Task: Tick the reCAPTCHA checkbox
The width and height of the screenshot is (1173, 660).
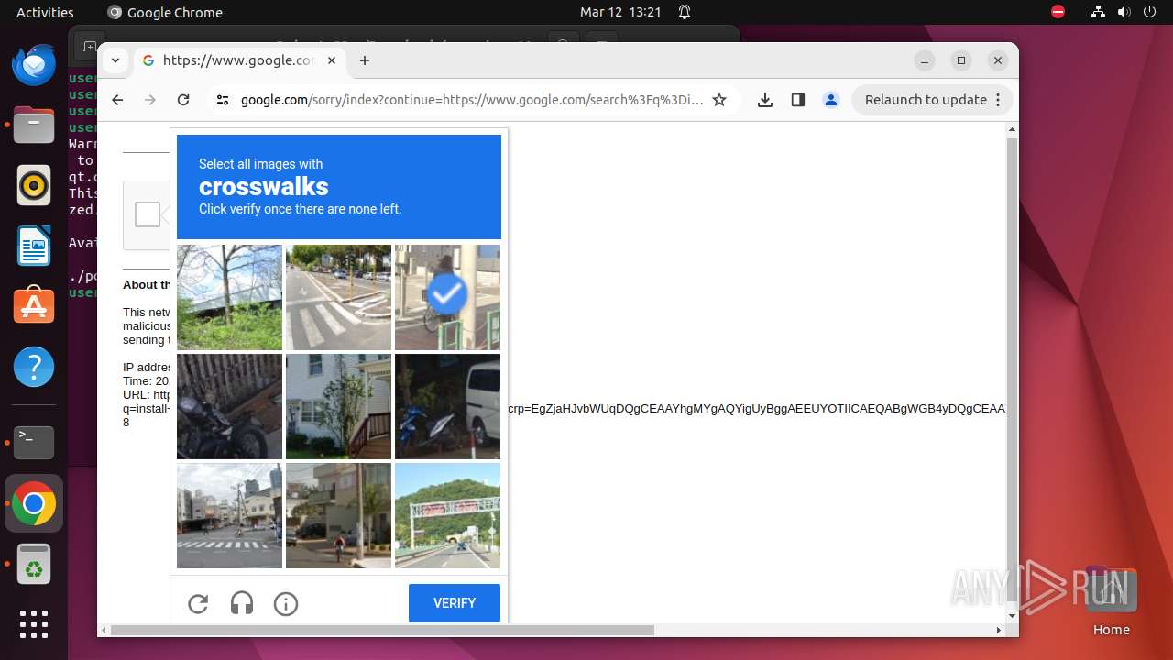Action: click(x=148, y=214)
